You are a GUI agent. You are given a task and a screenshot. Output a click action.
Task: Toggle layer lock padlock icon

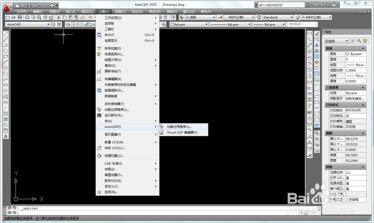coord(87,24)
